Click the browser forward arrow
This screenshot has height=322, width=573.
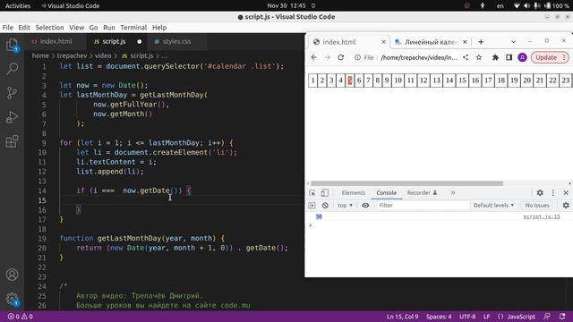(327, 57)
